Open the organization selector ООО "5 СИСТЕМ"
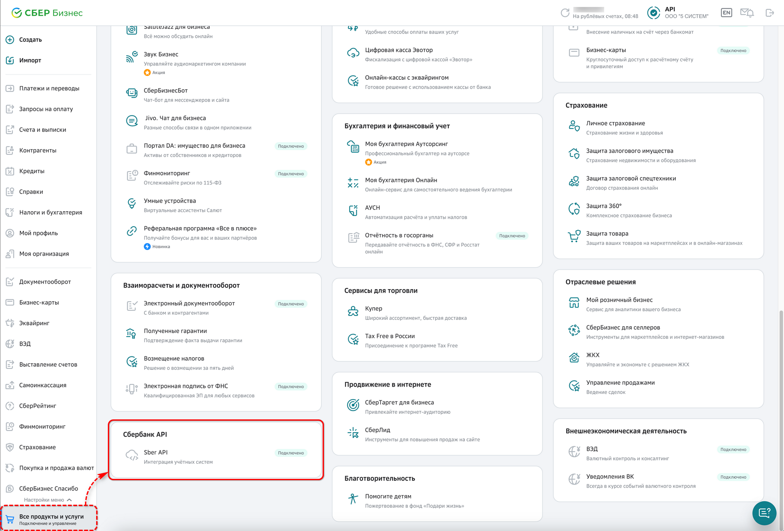Image resolution: width=784 pixels, height=531 pixels. click(x=678, y=13)
